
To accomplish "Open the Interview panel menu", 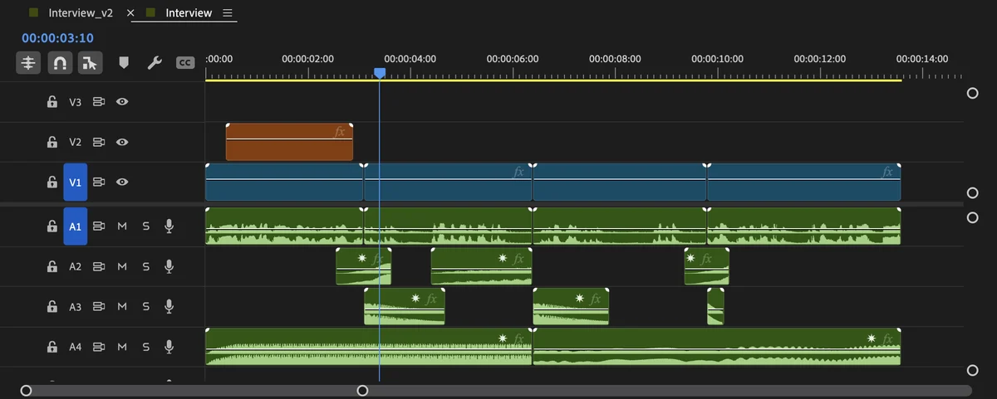I will click(x=228, y=13).
